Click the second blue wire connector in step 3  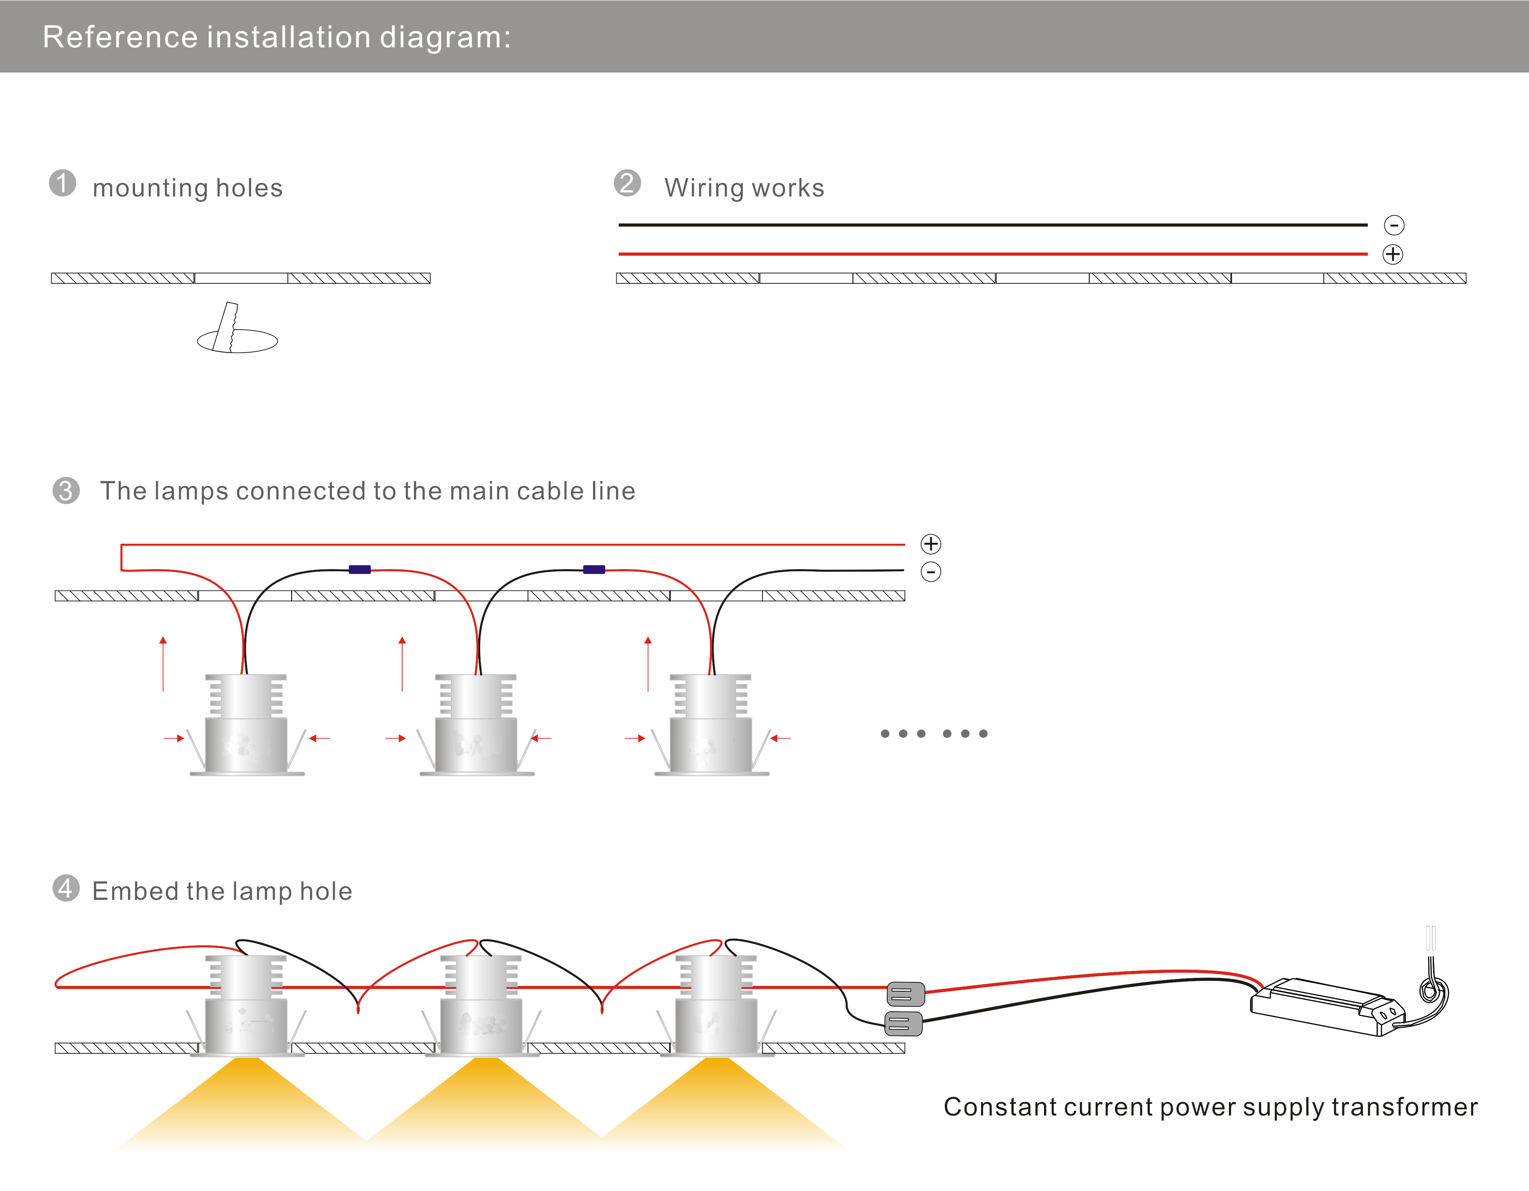coord(594,570)
